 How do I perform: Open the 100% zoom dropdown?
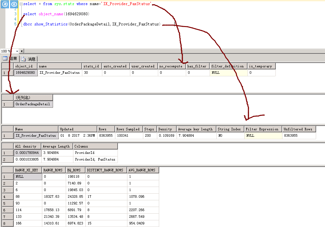pyautogui.click(x=17, y=51)
